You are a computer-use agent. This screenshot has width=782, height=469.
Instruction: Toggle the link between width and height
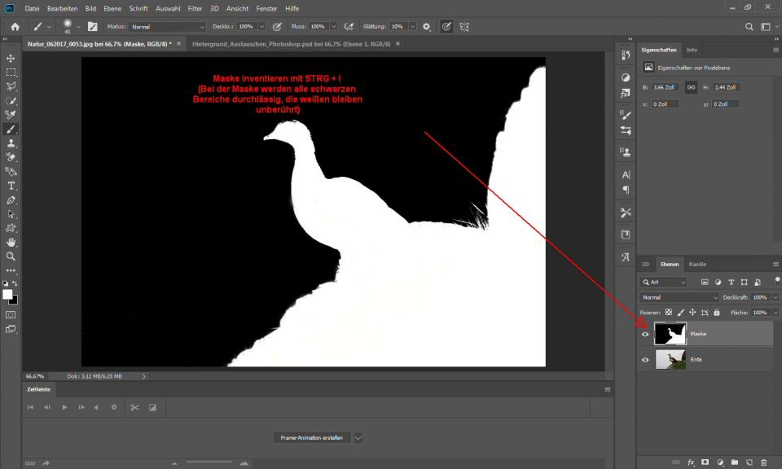(691, 87)
